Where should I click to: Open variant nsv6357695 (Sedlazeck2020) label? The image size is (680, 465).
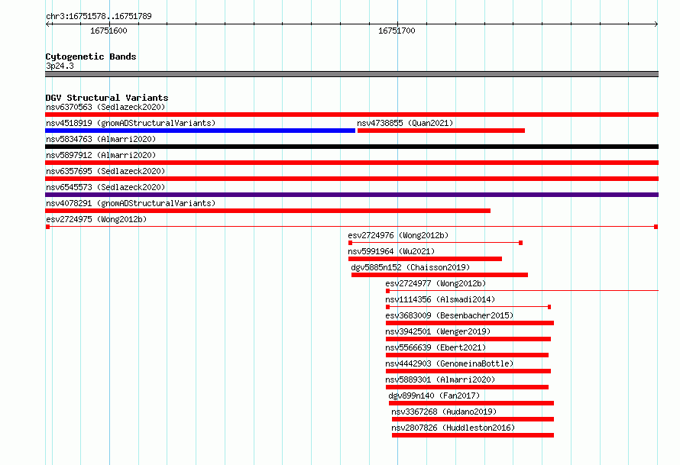coord(105,171)
